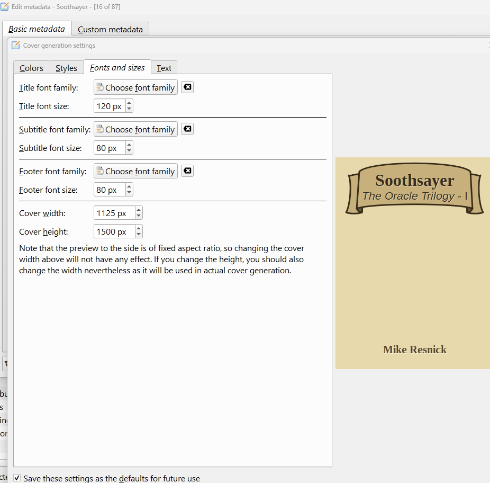Clear the subtitle font family
This screenshot has width=490, height=483.
[187, 129]
